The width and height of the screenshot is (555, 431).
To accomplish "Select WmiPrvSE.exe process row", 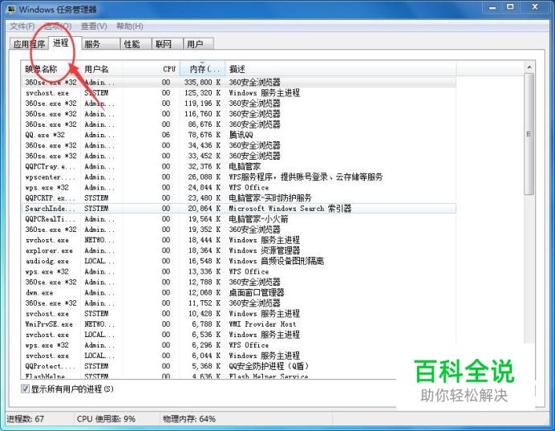I will tap(238, 324).
